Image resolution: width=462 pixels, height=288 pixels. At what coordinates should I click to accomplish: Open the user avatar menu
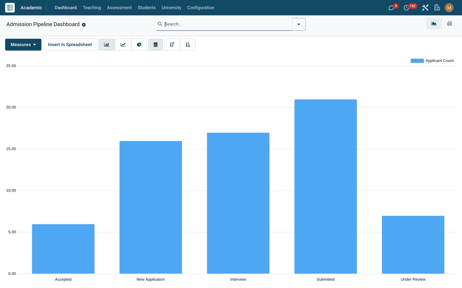(449, 8)
